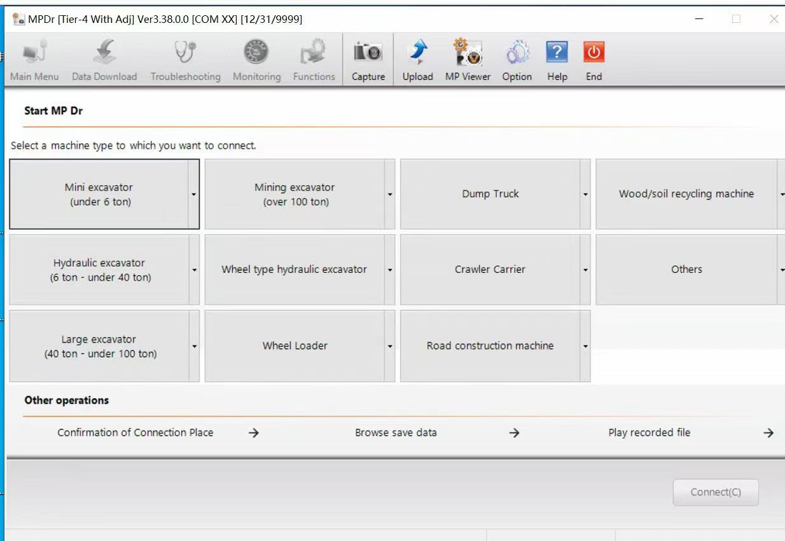Expand the Crawler Carrier dropdown arrow

coord(585,270)
